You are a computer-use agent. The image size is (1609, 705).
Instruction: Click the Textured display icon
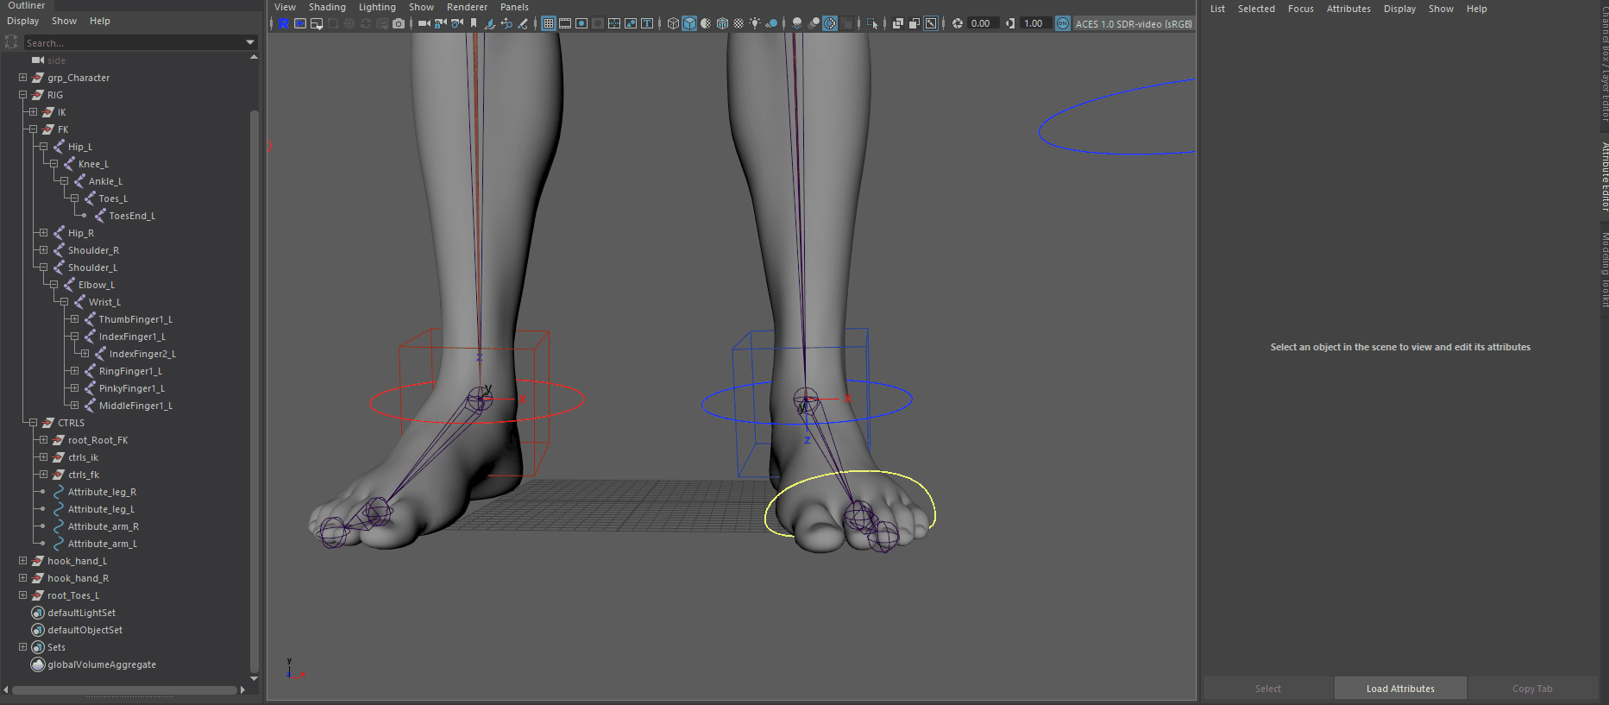[x=739, y=23]
